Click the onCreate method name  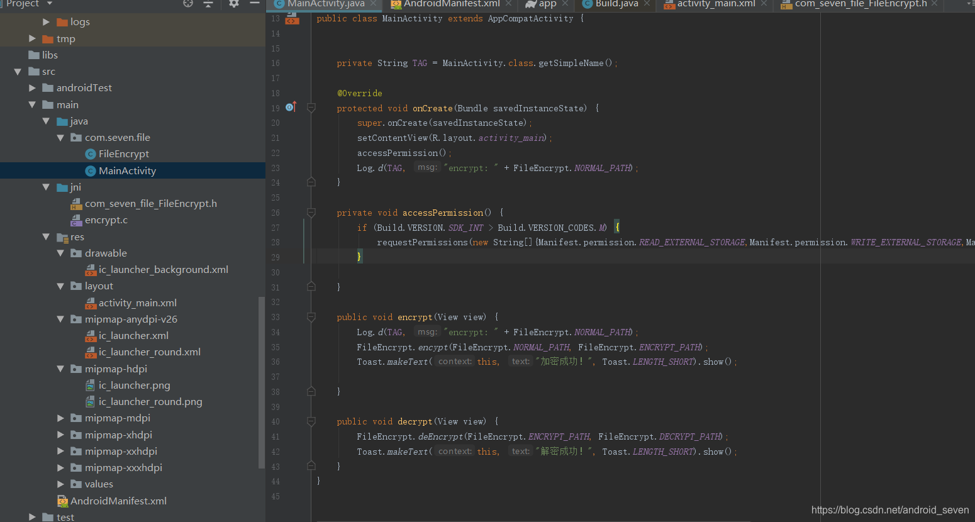pyautogui.click(x=433, y=108)
